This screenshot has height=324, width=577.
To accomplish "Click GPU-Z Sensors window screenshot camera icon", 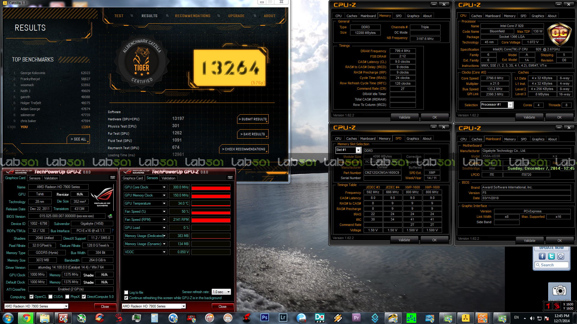I will 230,178.
